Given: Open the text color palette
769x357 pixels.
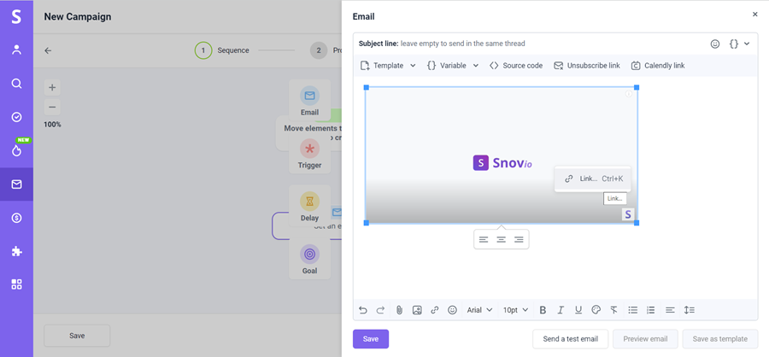Looking at the screenshot, I should (596, 310).
